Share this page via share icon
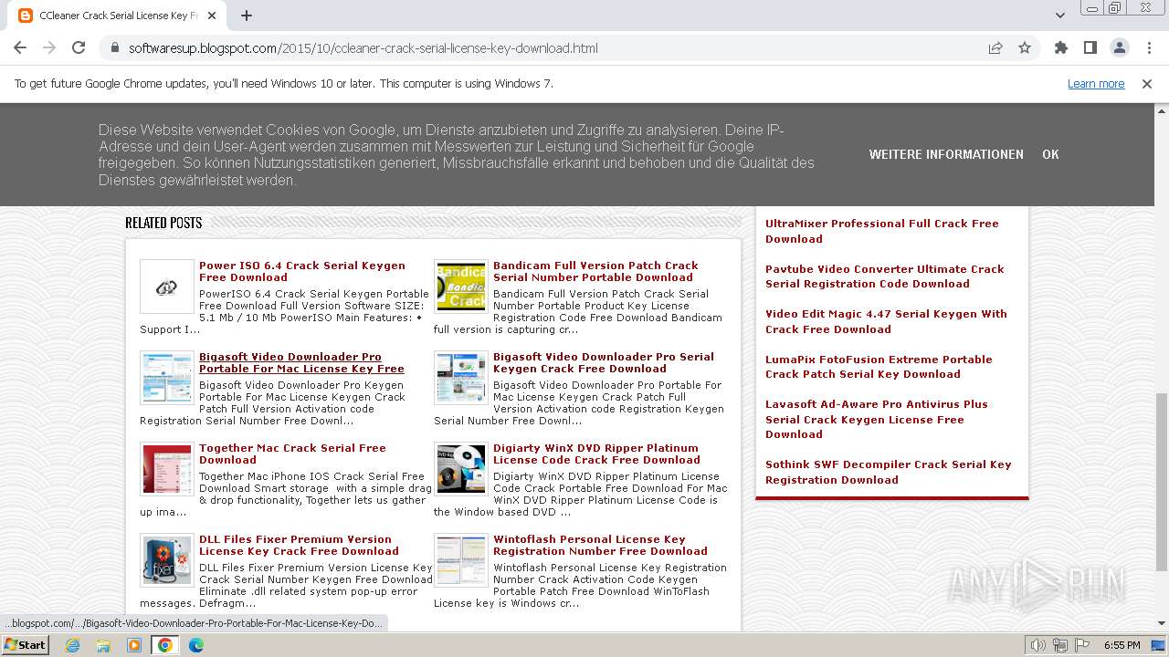This screenshot has height=657, width=1169. (995, 48)
